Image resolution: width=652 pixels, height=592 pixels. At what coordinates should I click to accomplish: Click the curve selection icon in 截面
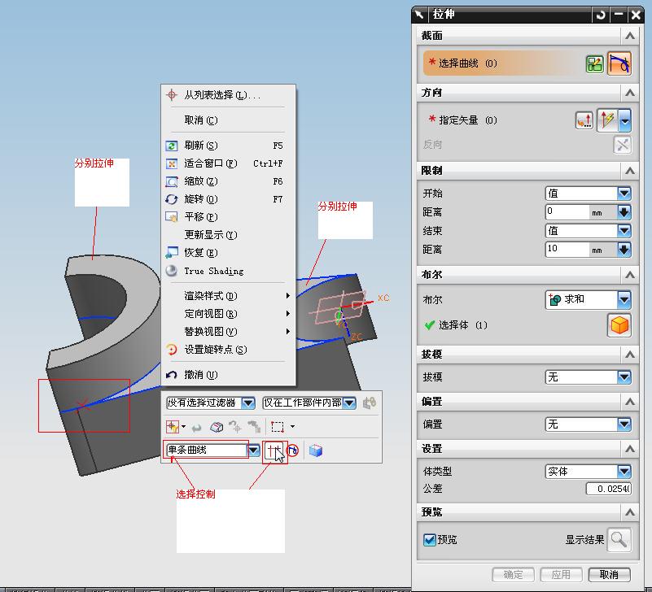coord(619,63)
